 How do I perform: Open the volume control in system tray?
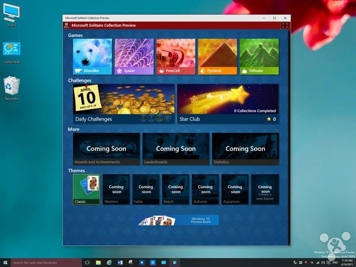click(x=323, y=263)
